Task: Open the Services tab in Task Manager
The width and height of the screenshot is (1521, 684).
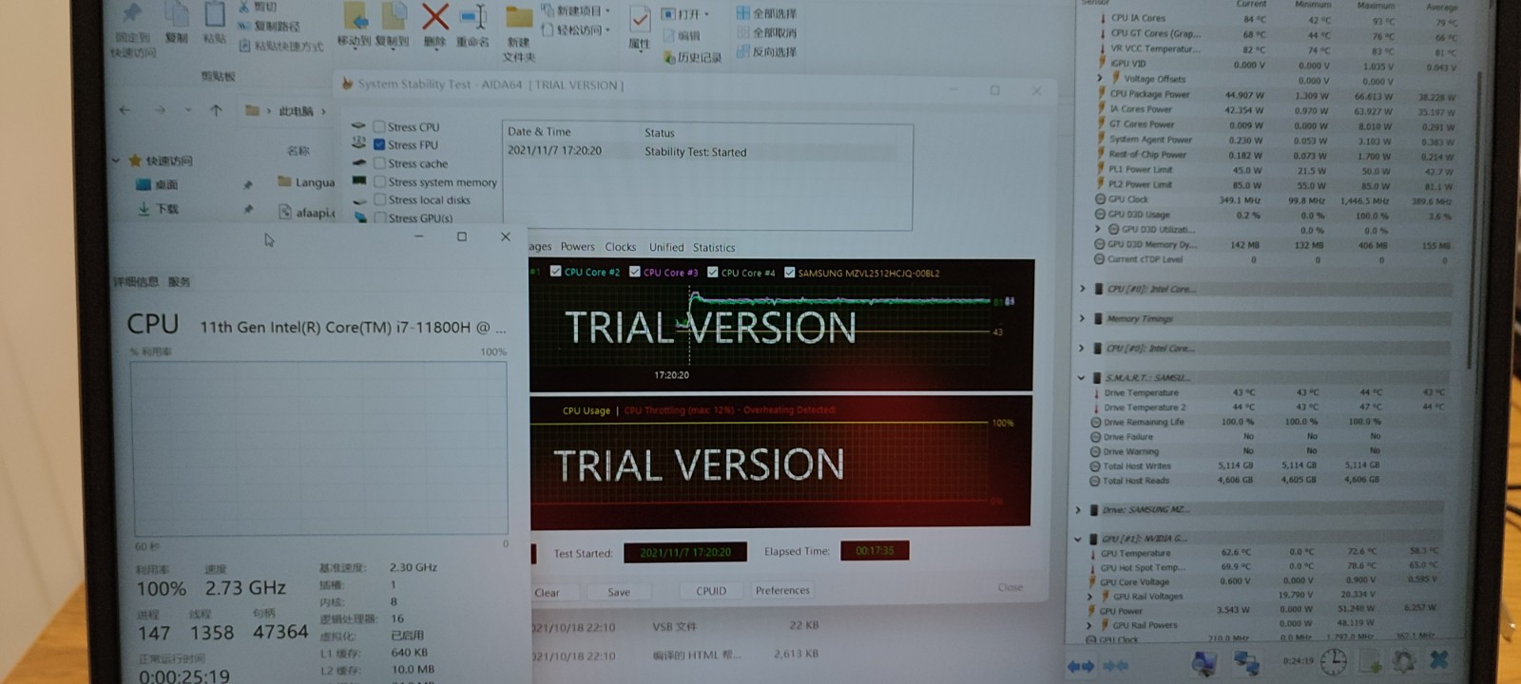Action: 180,282
